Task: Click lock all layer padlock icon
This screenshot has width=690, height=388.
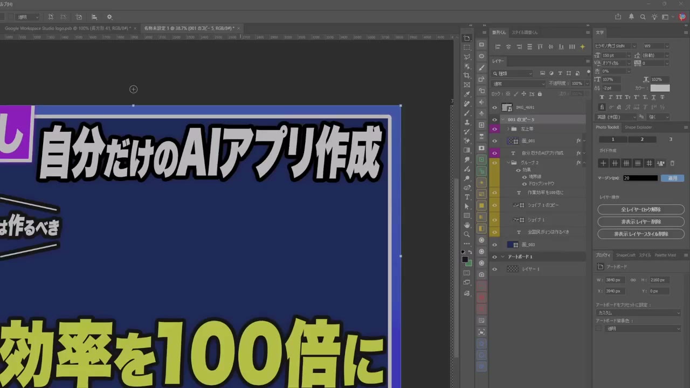Action: click(x=540, y=94)
